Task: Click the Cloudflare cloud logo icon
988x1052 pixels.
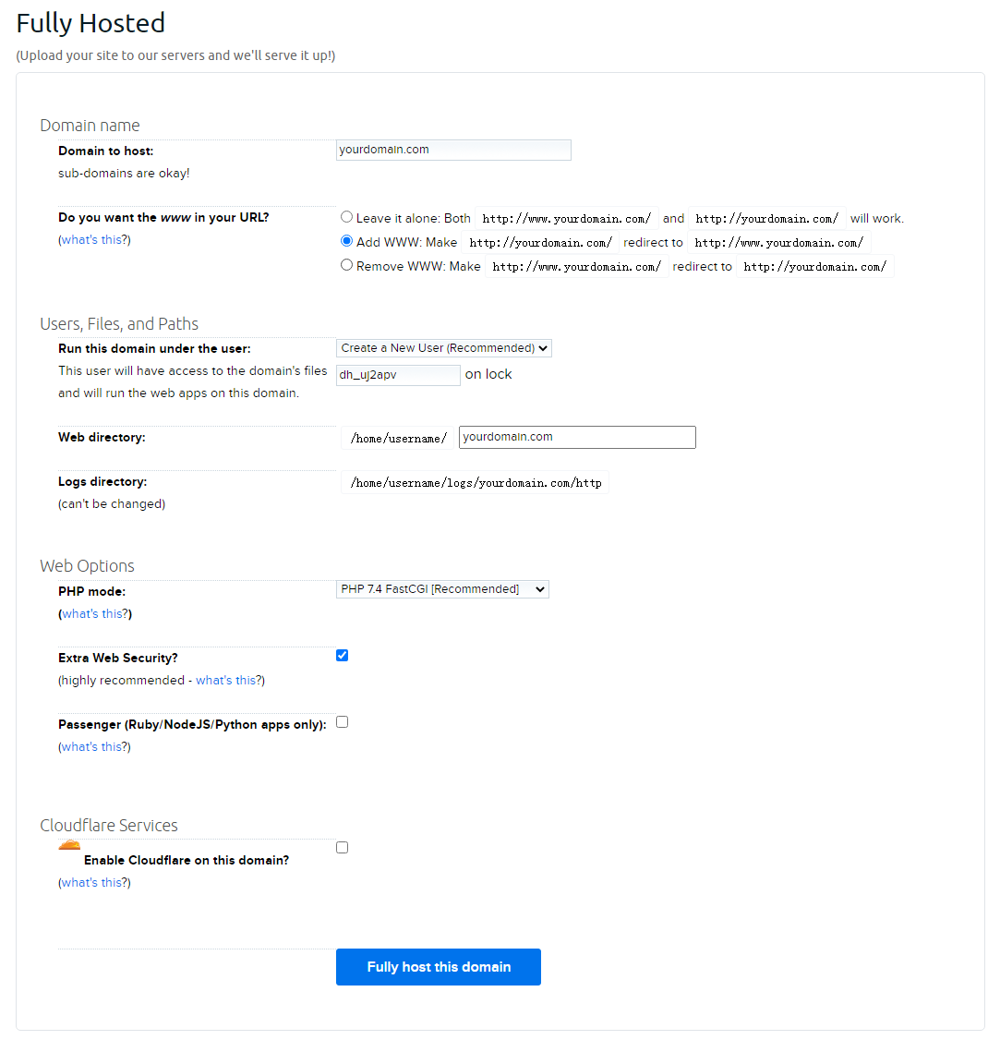Action: 69,844
